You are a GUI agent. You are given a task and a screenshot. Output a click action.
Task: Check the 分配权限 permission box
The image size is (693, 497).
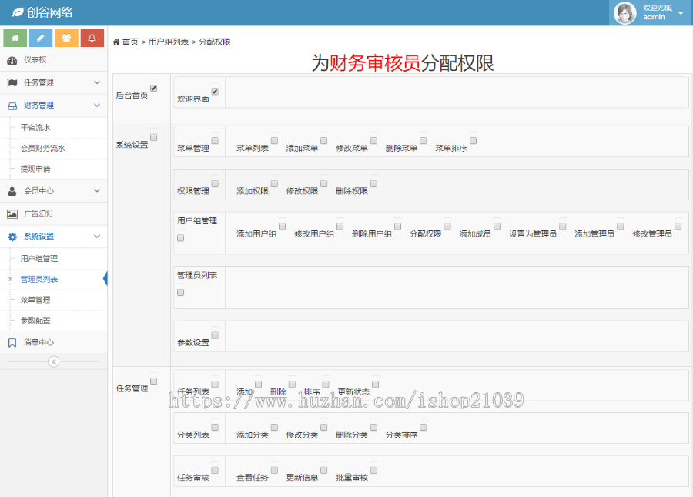click(x=447, y=226)
